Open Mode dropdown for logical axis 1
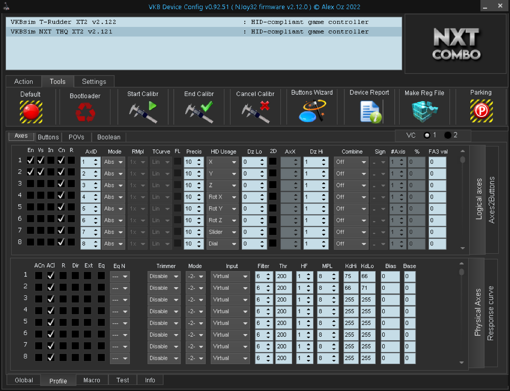The image size is (510, 391). point(113,162)
